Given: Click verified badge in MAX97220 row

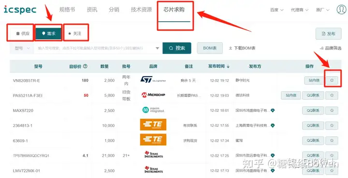Looking at the screenshot, I should pyautogui.click(x=273, y=110).
